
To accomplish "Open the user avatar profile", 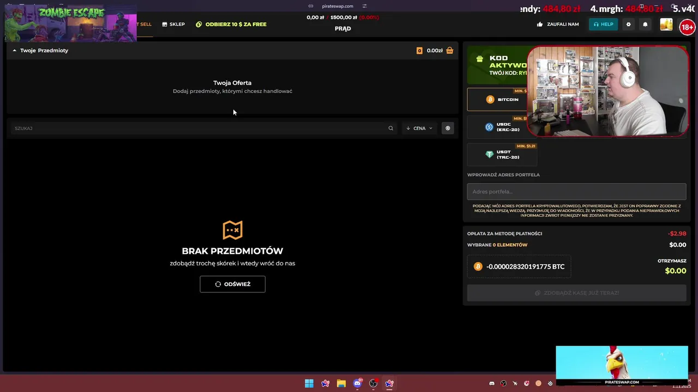I will tap(666, 24).
